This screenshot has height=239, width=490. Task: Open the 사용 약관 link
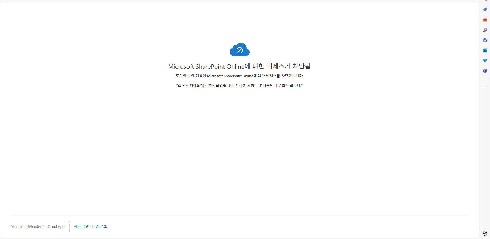pyautogui.click(x=81, y=226)
